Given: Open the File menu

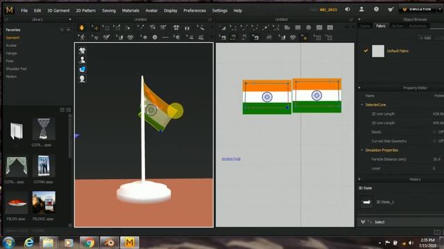Looking at the screenshot, I should point(24,10).
